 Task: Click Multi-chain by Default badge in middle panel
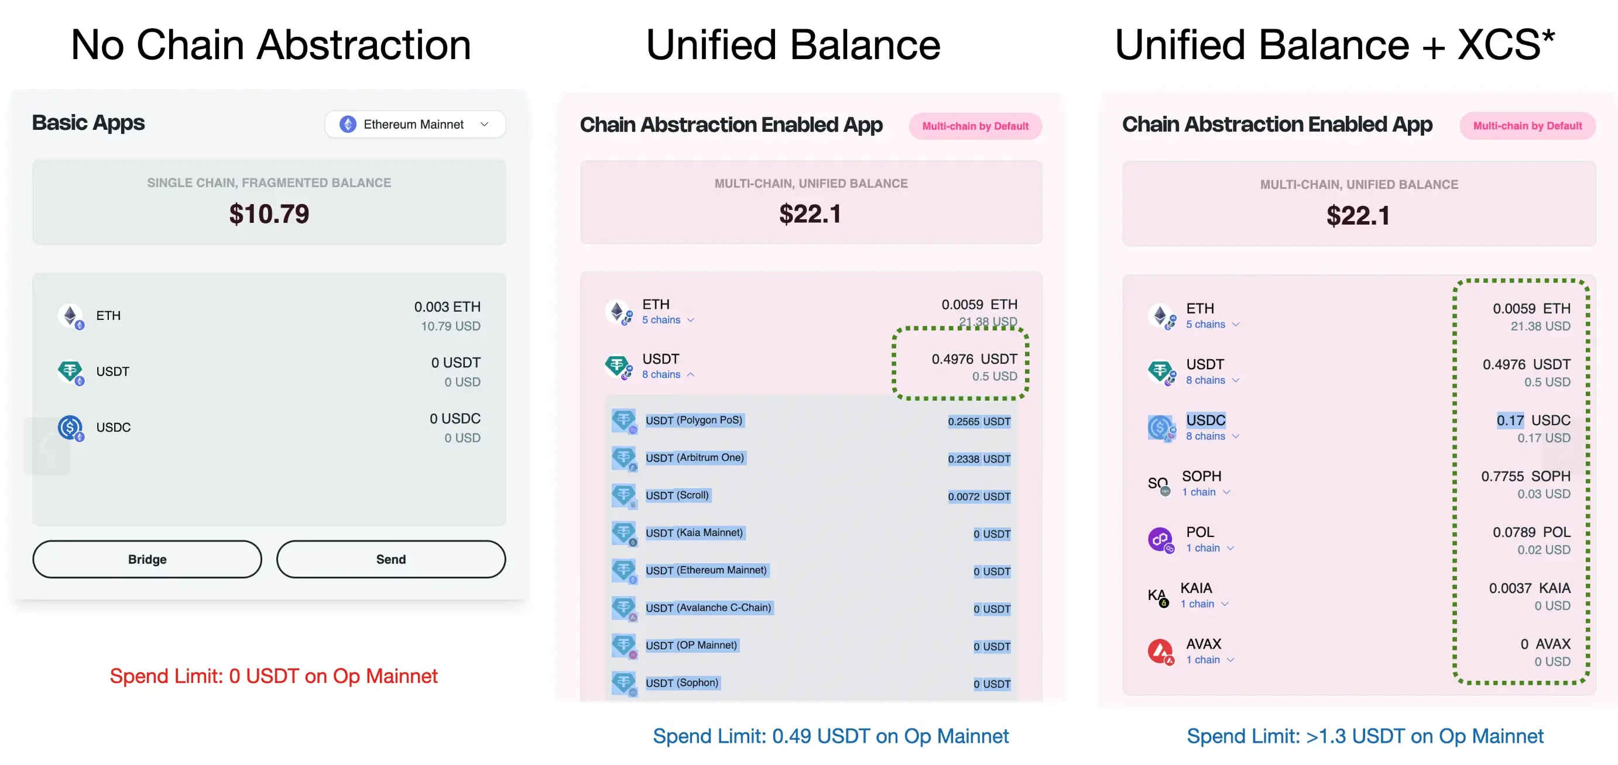pyautogui.click(x=975, y=126)
